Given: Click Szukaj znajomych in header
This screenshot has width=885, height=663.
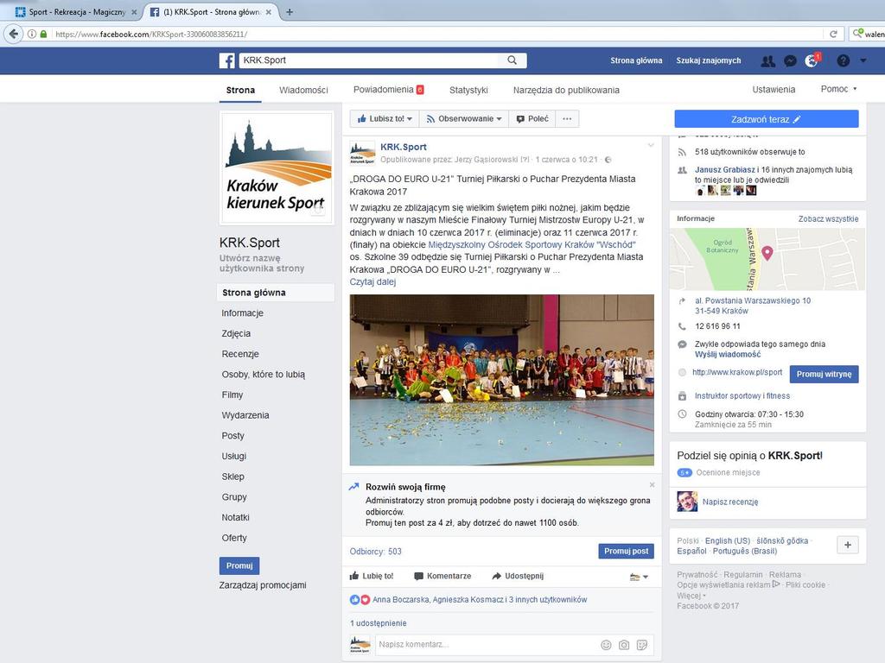Looking at the screenshot, I should click(x=709, y=60).
